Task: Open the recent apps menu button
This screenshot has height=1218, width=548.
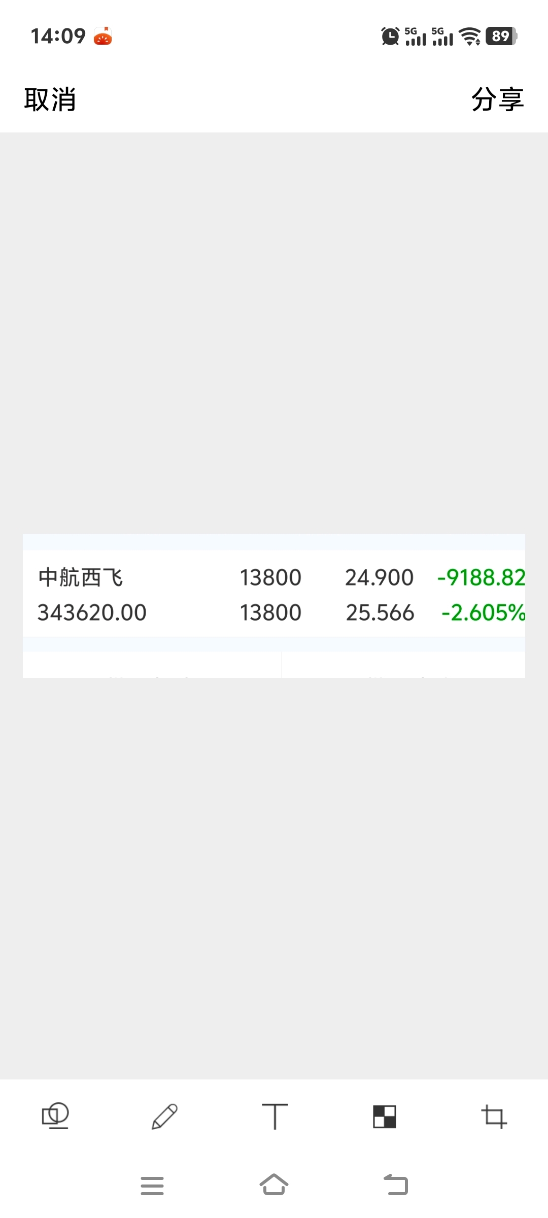Action: coord(152,1186)
